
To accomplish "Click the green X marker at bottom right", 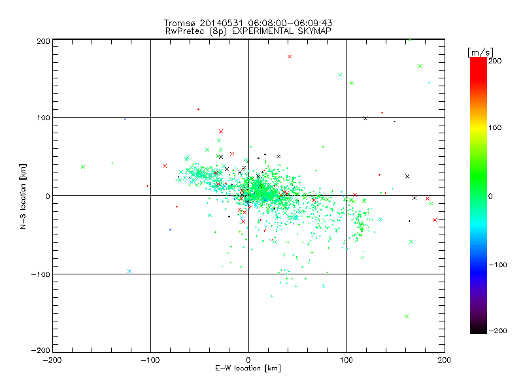I will (407, 316).
